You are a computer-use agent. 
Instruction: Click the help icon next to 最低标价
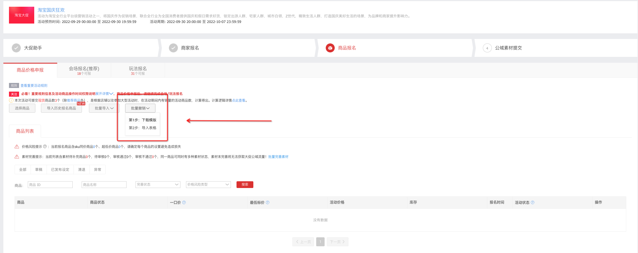[268, 202]
